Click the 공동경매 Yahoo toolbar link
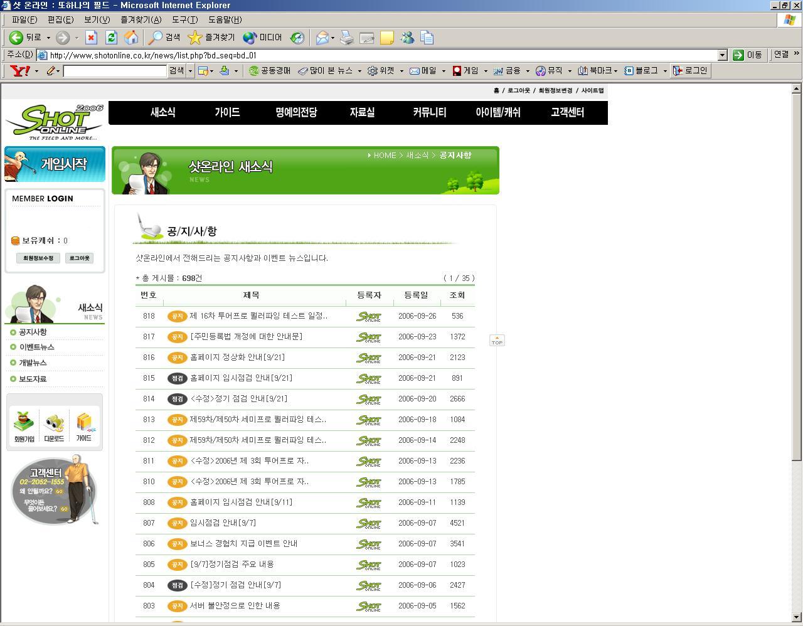This screenshot has width=803, height=626. click(270, 71)
